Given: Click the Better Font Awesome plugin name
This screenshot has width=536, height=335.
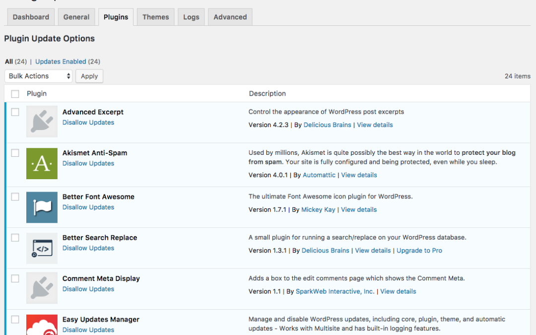Looking at the screenshot, I should [x=98, y=197].
